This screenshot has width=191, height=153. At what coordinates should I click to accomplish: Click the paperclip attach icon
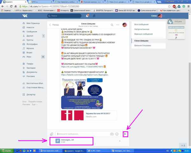click(52, 134)
